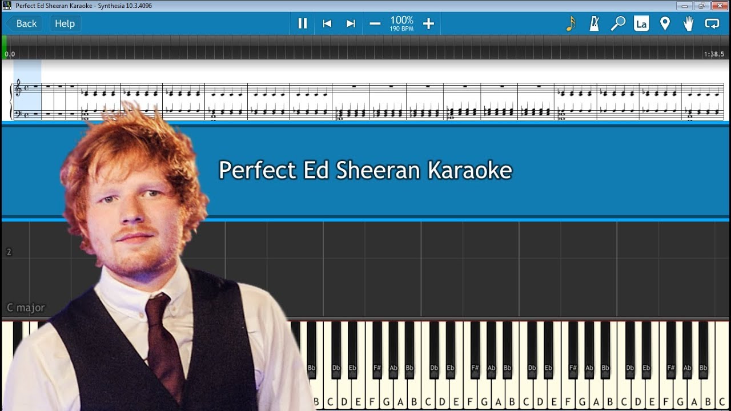Maximize the Synthesia window

pos(702,6)
